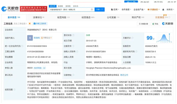Switch to 知识产权 tab
177x104 pixels.
pos(138,17)
